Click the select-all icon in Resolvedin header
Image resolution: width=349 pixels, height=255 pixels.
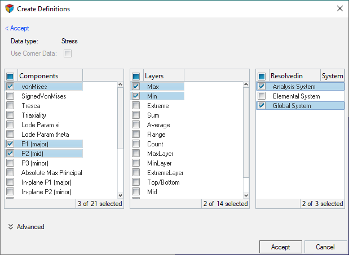pyautogui.click(x=262, y=76)
